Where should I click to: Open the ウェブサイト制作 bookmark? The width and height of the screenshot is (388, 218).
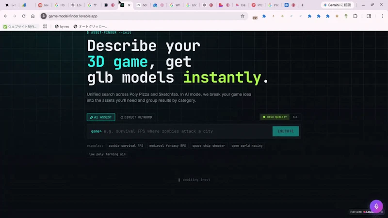20,27
